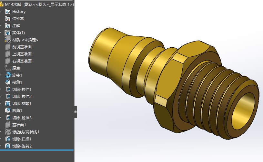Screen dimensions: 263x162
Task: Click the 切除-拉伸1 cut-extrude icon
Action: point(8,89)
